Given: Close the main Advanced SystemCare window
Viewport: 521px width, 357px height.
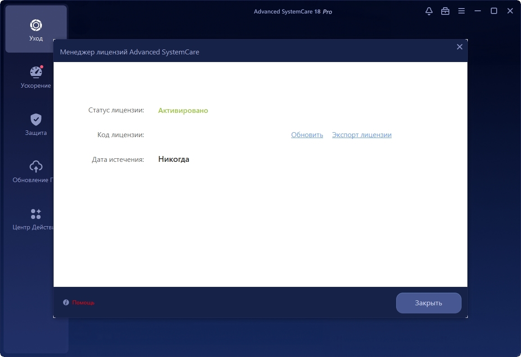Looking at the screenshot, I should pos(510,11).
